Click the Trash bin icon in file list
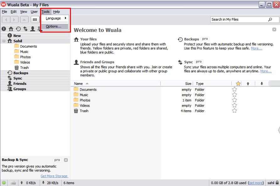Viewport: 280px width, 186px height. pos(76,111)
